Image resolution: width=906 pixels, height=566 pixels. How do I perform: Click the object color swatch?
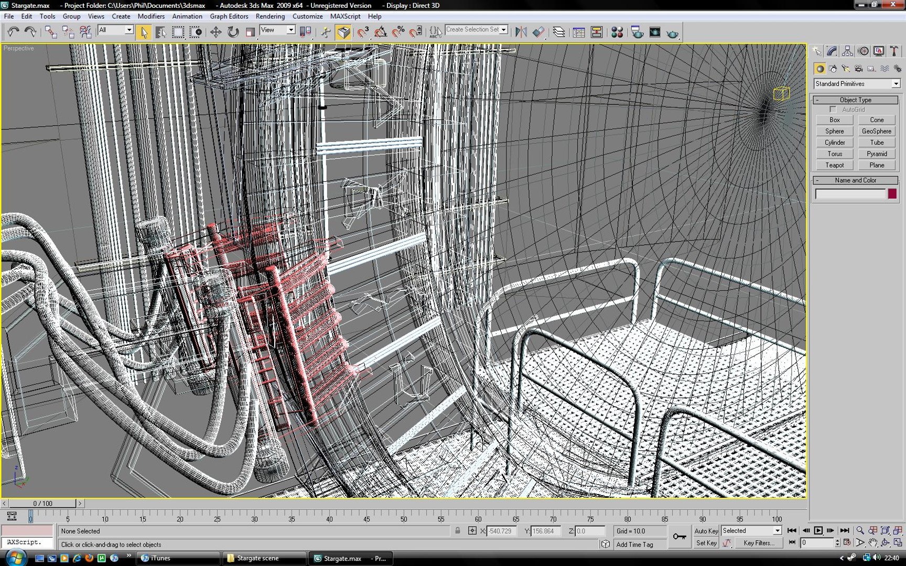[892, 194]
